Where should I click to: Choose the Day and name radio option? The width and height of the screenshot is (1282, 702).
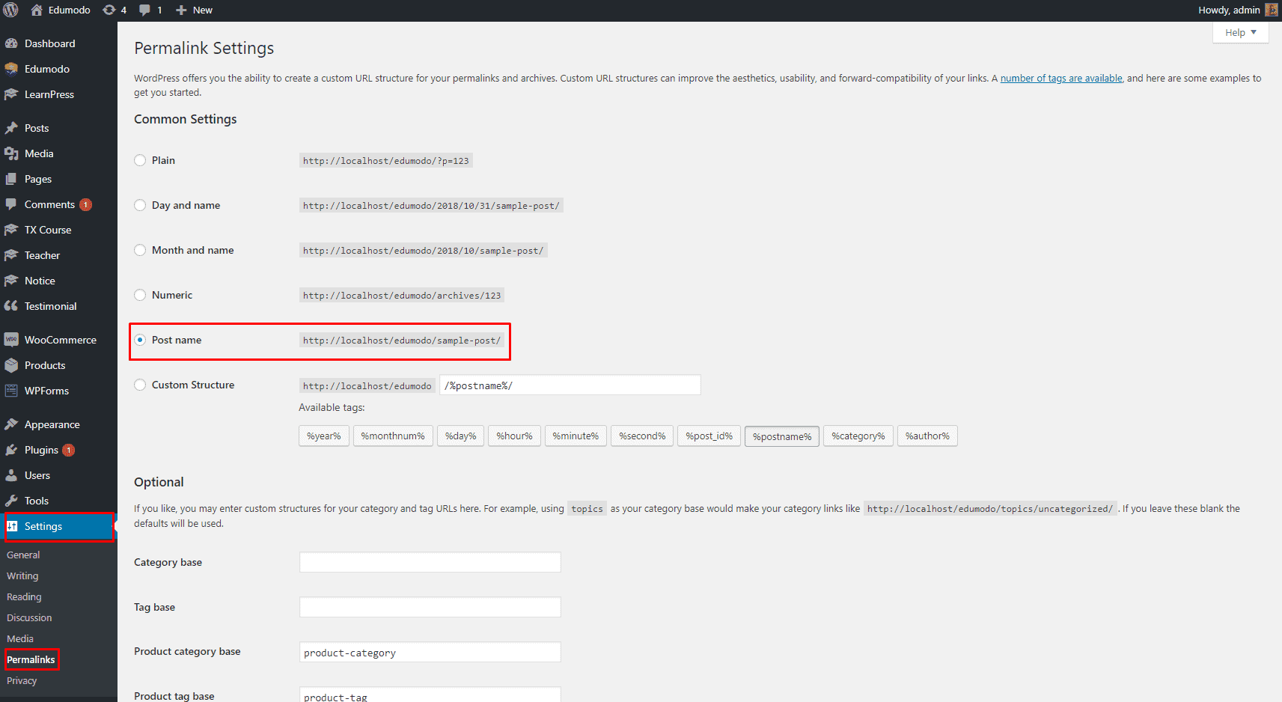pos(140,205)
